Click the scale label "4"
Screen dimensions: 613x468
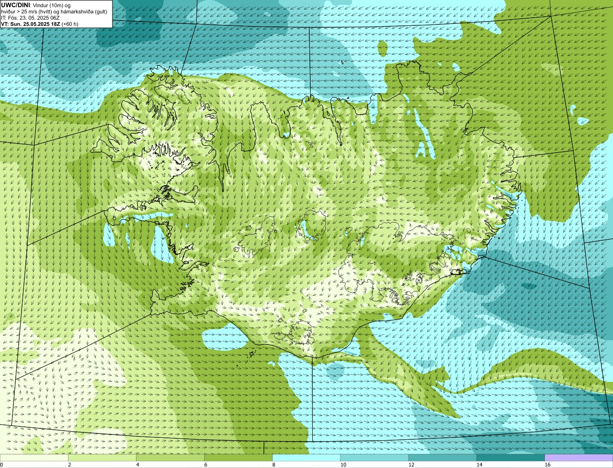tap(137, 465)
